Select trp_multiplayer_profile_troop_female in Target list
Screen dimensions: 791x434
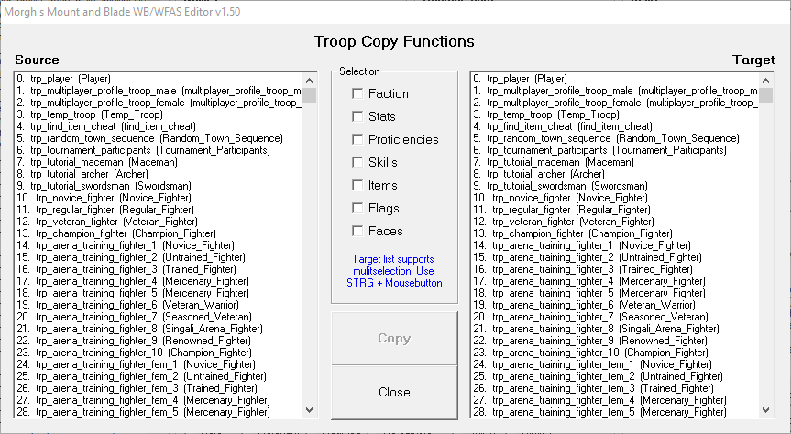(x=615, y=103)
